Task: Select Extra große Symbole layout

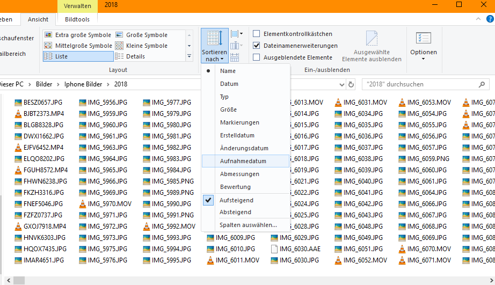Action: [78, 35]
